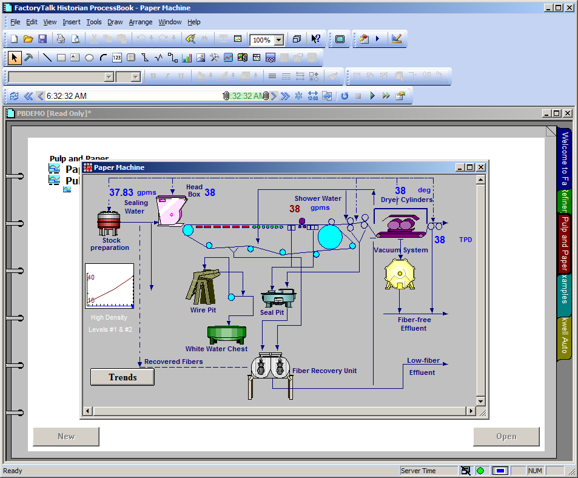Open the Draw menu

click(115, 22)
